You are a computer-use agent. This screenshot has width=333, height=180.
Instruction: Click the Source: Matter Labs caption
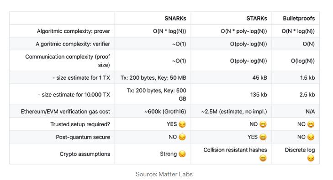[x=164, y=174]
